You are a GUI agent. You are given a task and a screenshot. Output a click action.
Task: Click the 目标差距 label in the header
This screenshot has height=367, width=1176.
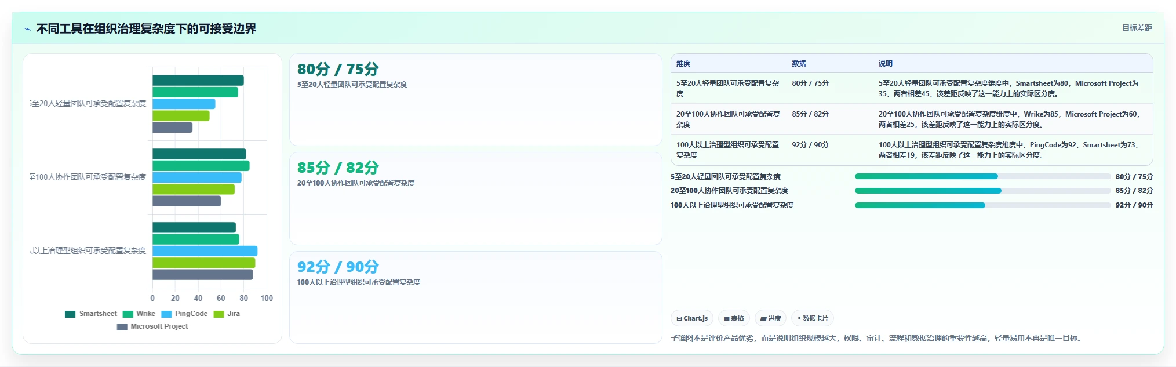(1137, 28)
